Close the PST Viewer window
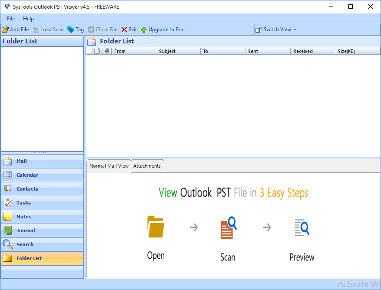The width and height of the screenshot is (381, 290). click(371, 7)
